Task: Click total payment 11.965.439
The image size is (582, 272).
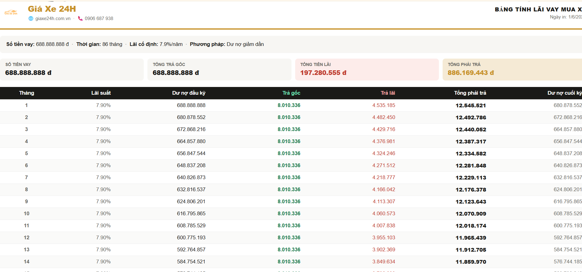Action: (x=471, y=238)
